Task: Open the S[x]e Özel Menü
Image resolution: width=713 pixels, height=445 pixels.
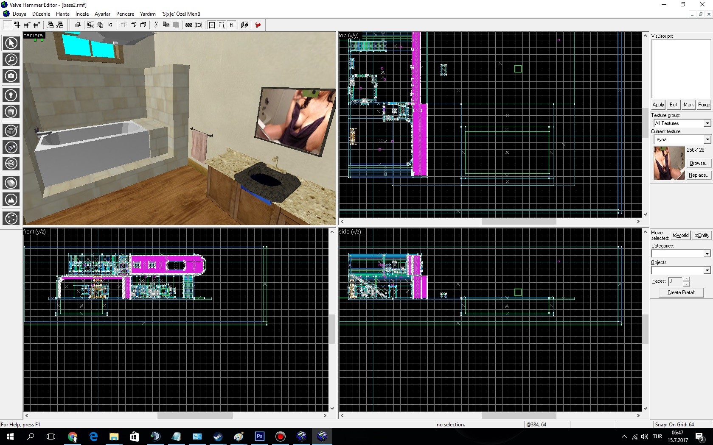Action: [x=181, y=14]
